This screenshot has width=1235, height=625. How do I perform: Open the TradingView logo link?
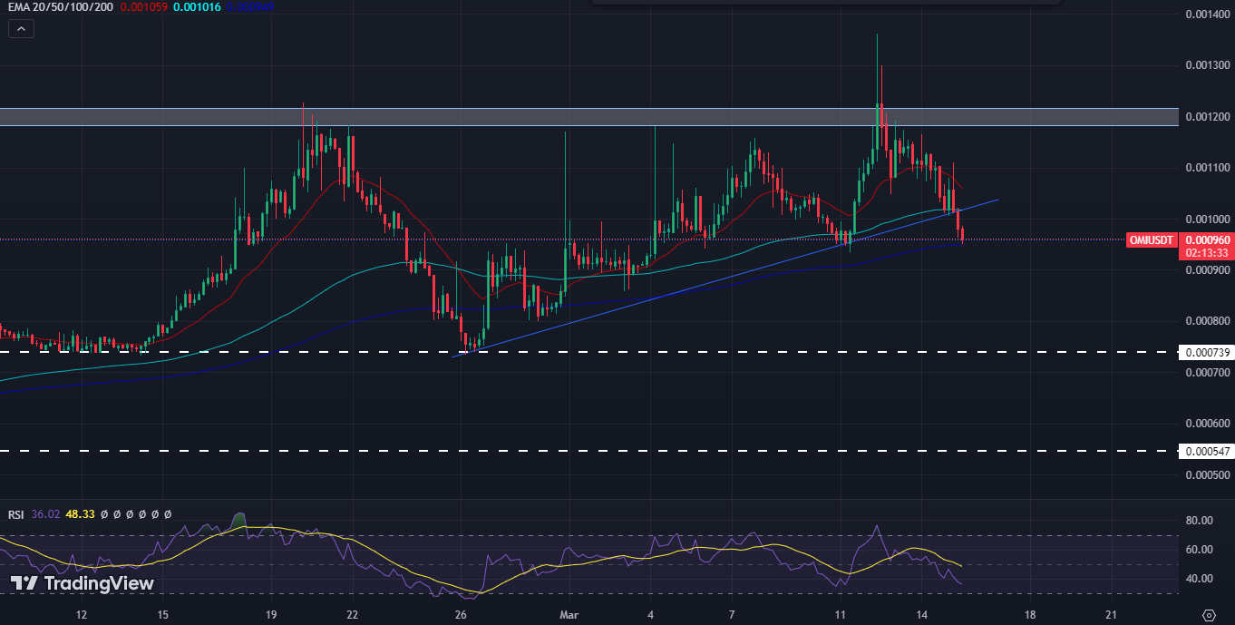(83, 583)
